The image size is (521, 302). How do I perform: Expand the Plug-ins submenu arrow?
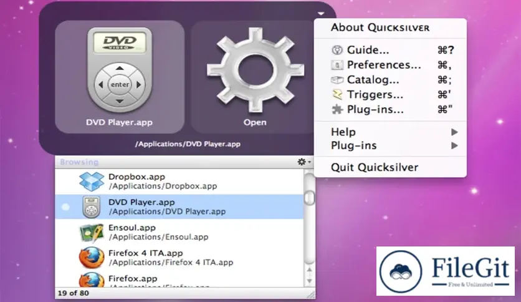point(454,145)
